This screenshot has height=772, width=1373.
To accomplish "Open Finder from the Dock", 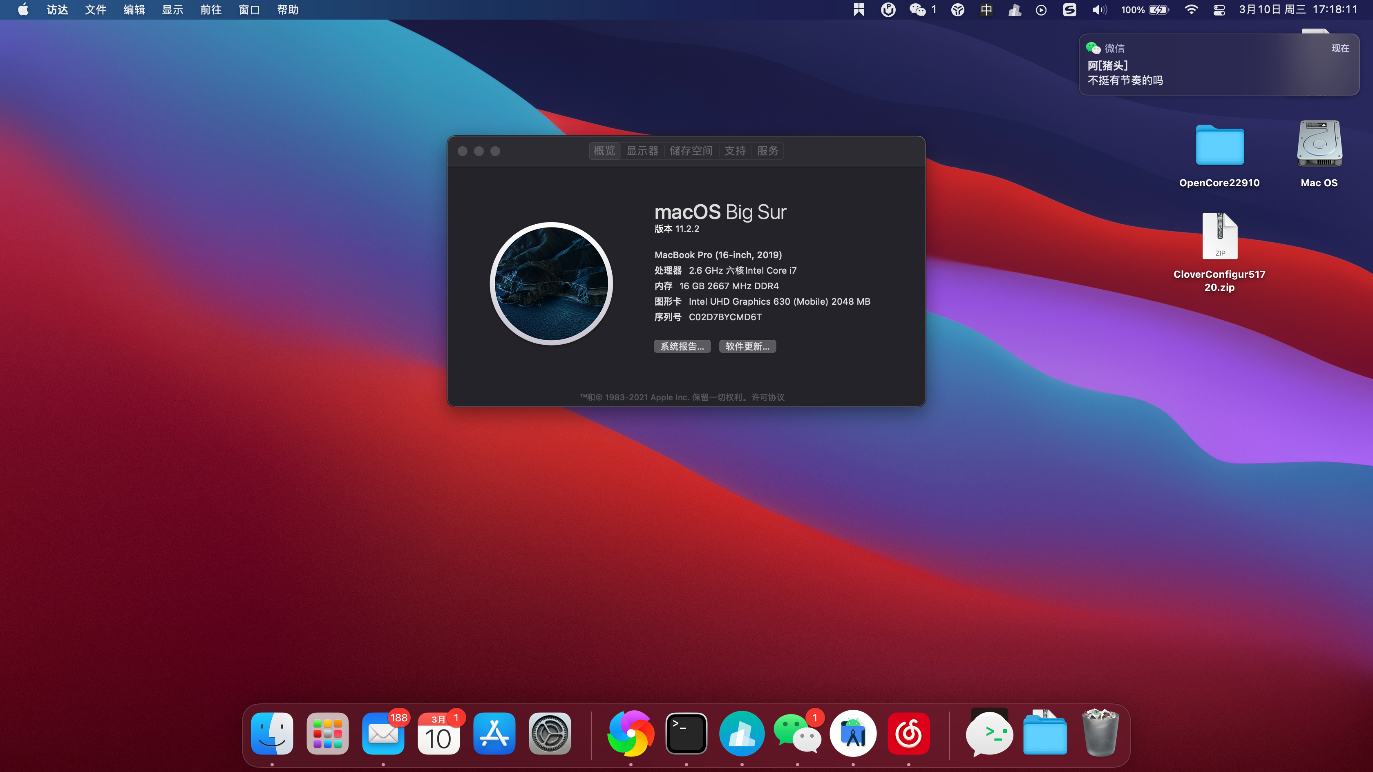I will 272,734.
